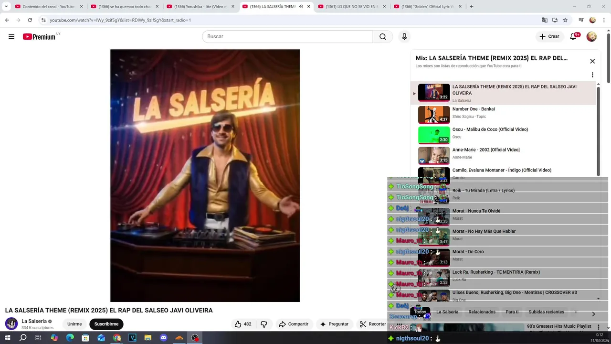The image size is (611, 344).
Task: Open La Salsería channel avatar
Action: (x=11, y=323)
